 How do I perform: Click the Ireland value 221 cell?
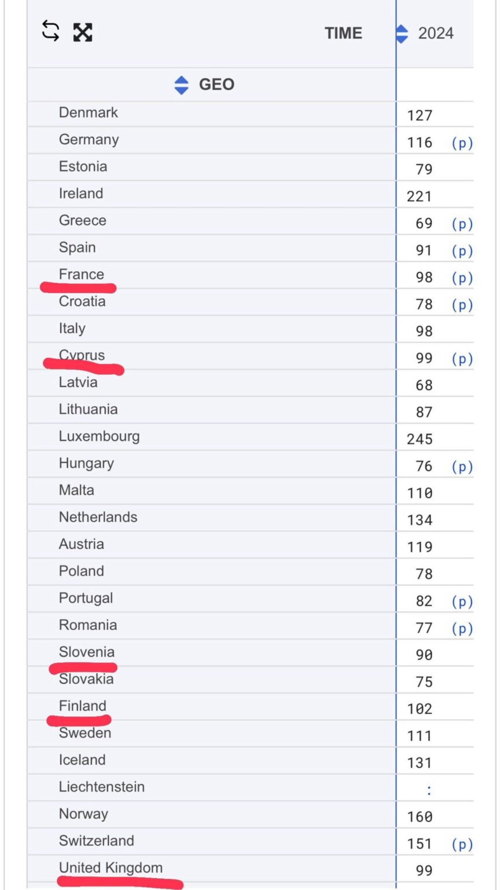pos(420,196)
